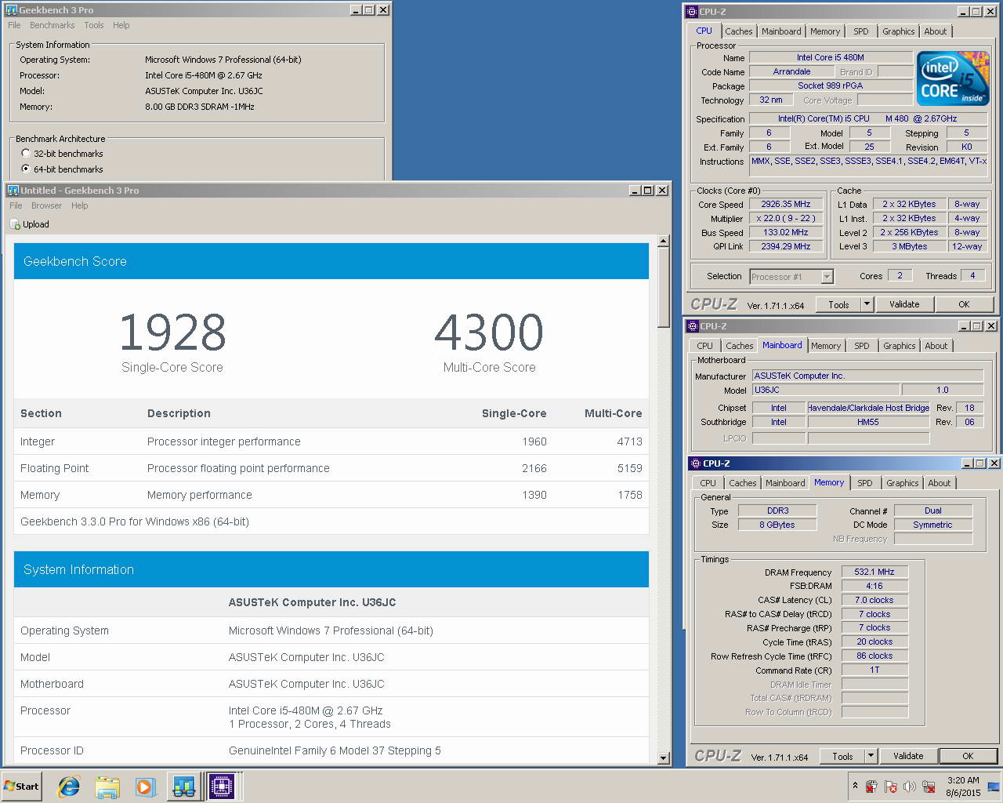
Task: Switch to Geekbench via its taskbar icon
Action: tap(184, 786)
